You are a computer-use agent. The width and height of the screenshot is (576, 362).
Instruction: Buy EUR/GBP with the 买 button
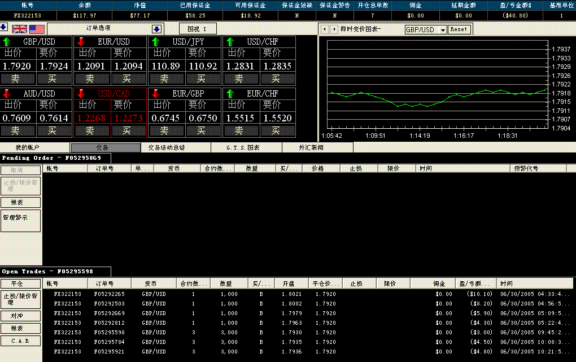point(203,130)
